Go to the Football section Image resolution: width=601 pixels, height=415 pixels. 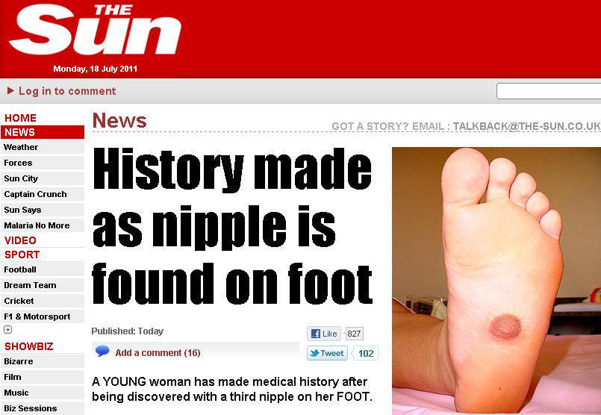pos(42,269)
